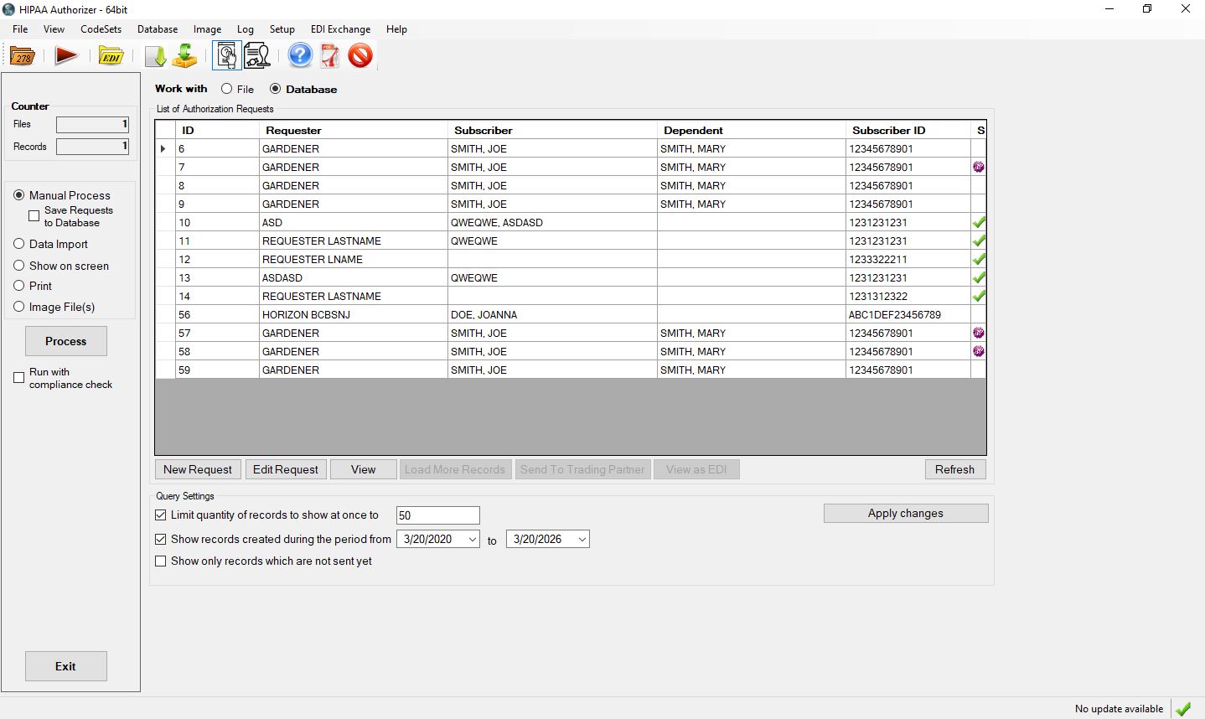Click the Edit Request button
The image size is (1205, 719).
[286, 469]
